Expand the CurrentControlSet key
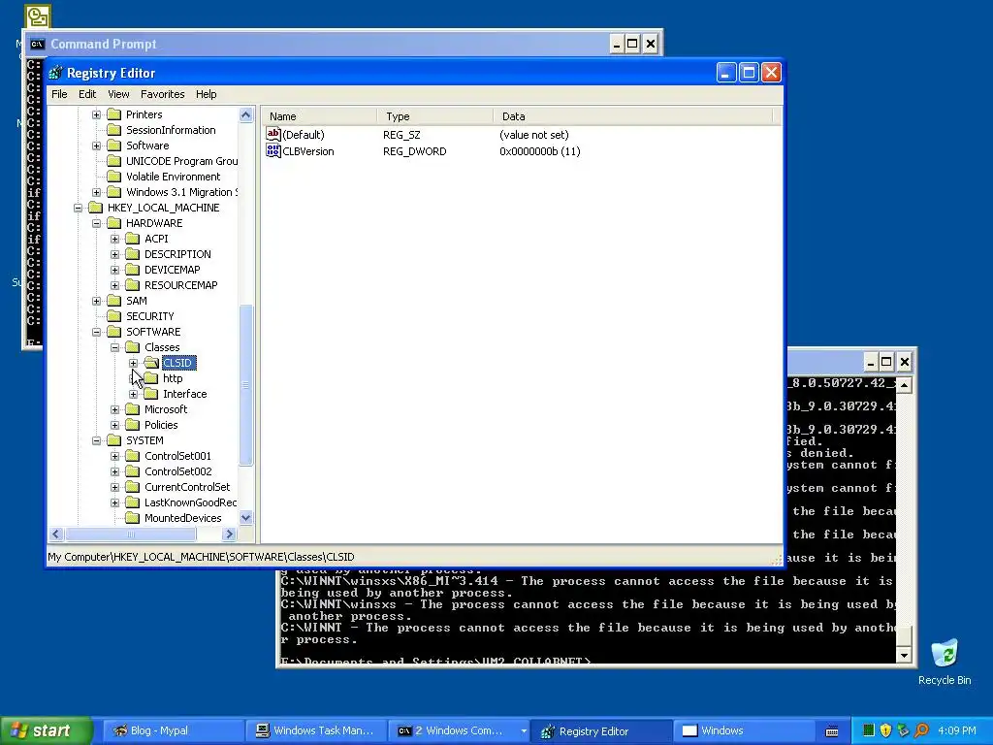This screenshot has height=745, width=993. tap(114, 487)
